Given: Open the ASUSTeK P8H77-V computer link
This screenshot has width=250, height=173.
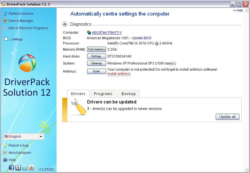Looking at the screenshot, I should 107,33.
